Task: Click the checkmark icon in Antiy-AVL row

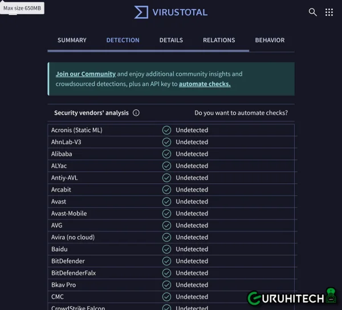Action: click(x=166, y=178)
